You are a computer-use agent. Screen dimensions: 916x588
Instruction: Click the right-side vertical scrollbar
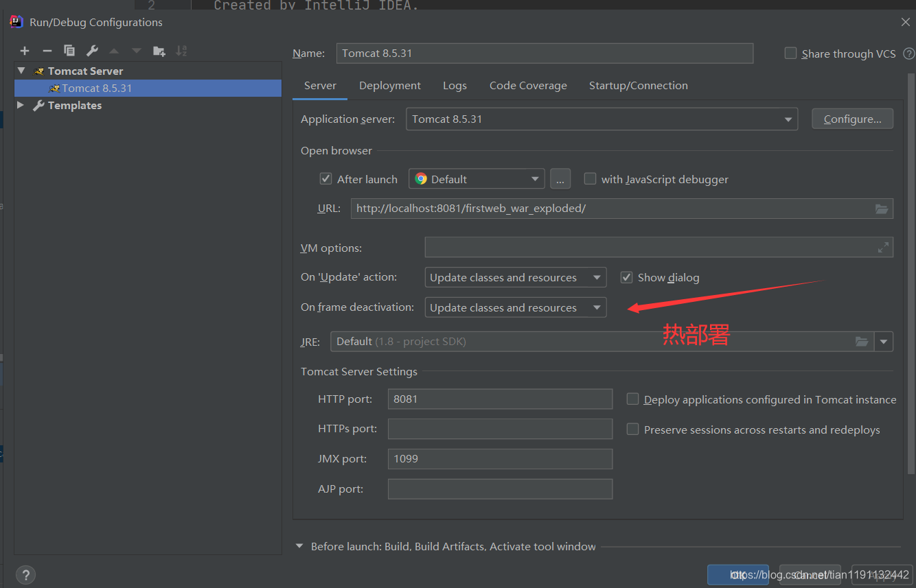(x=911, y=274)
